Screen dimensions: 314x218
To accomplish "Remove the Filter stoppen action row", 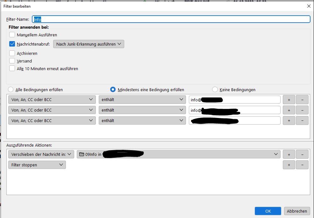I will coord(302,165).
